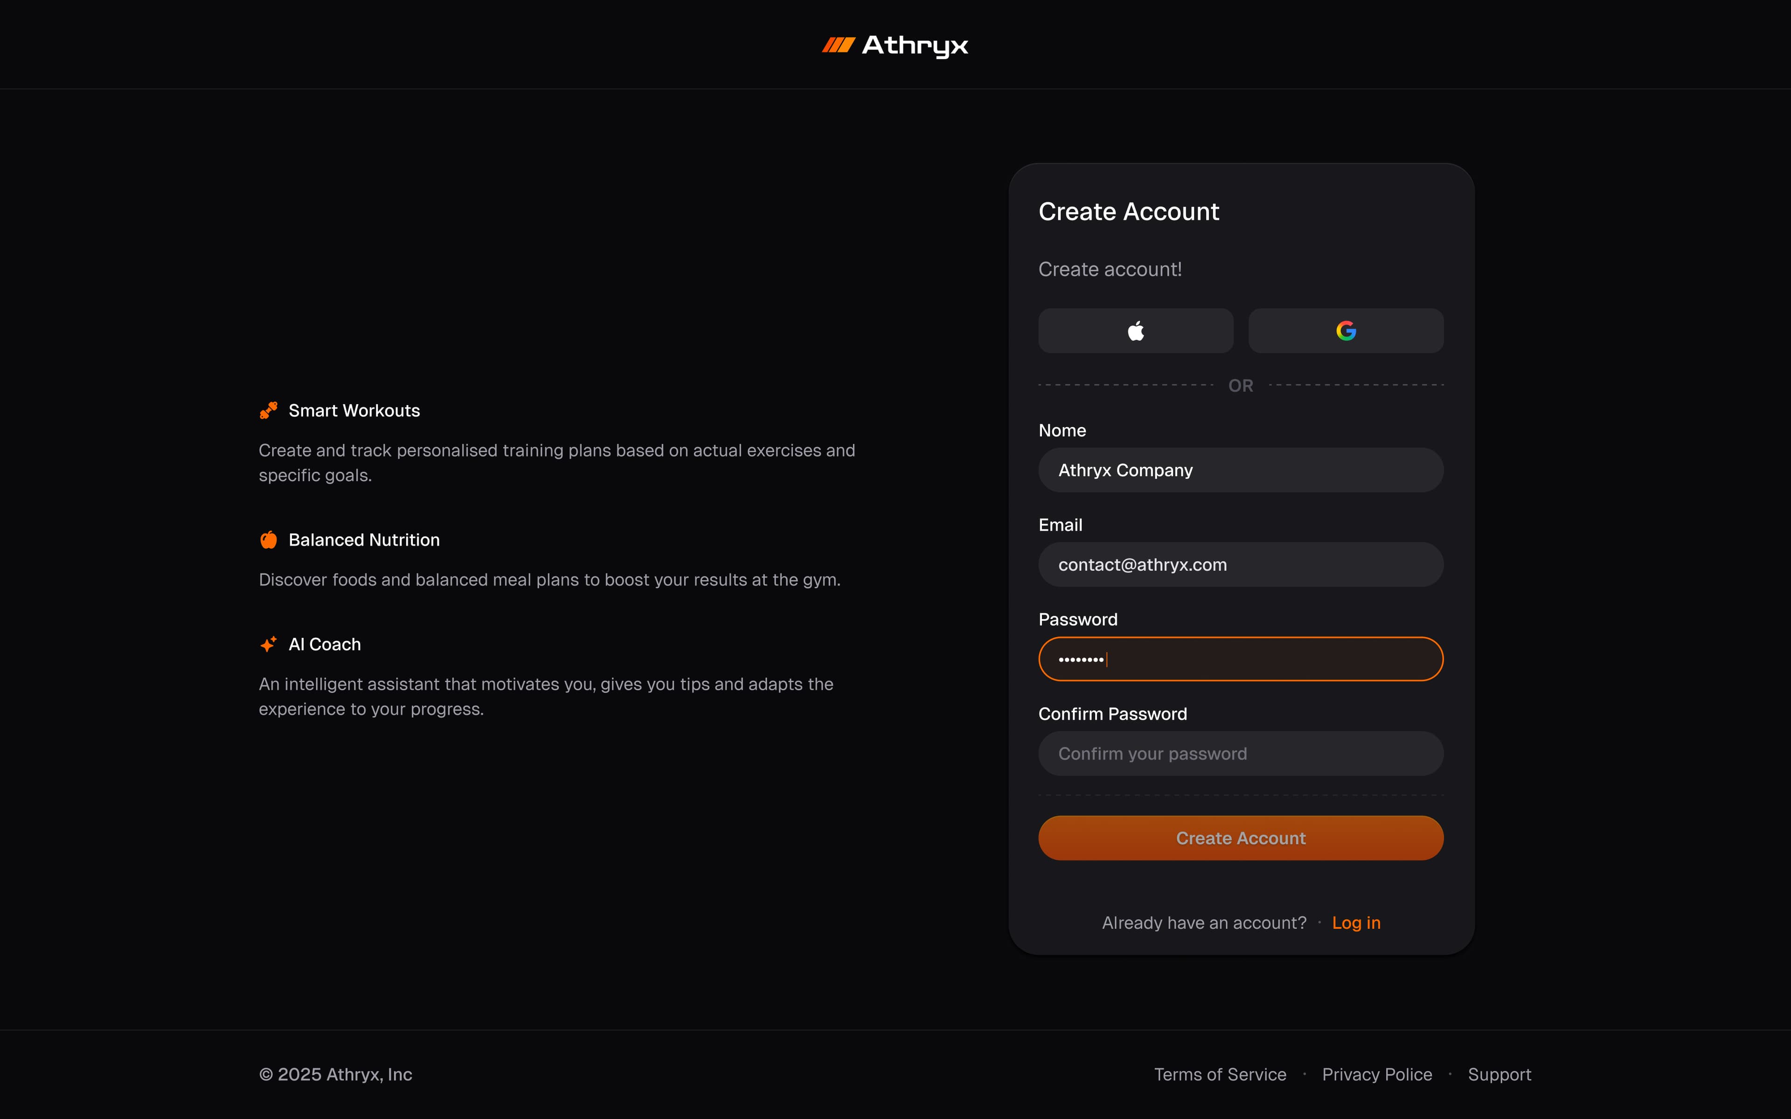Open the Support footer link
The image size is (1791, 1119).
(1499, 1075)
